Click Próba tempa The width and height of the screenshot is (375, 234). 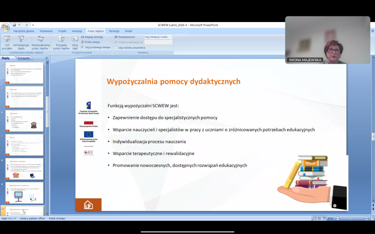[90, 42]
